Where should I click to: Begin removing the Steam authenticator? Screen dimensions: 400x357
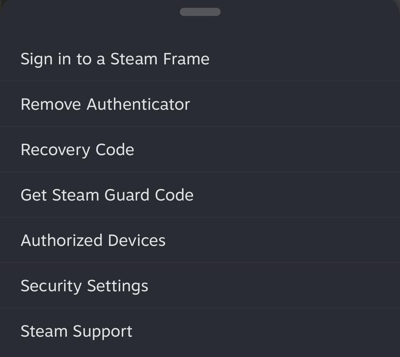[x=105, y=104]
